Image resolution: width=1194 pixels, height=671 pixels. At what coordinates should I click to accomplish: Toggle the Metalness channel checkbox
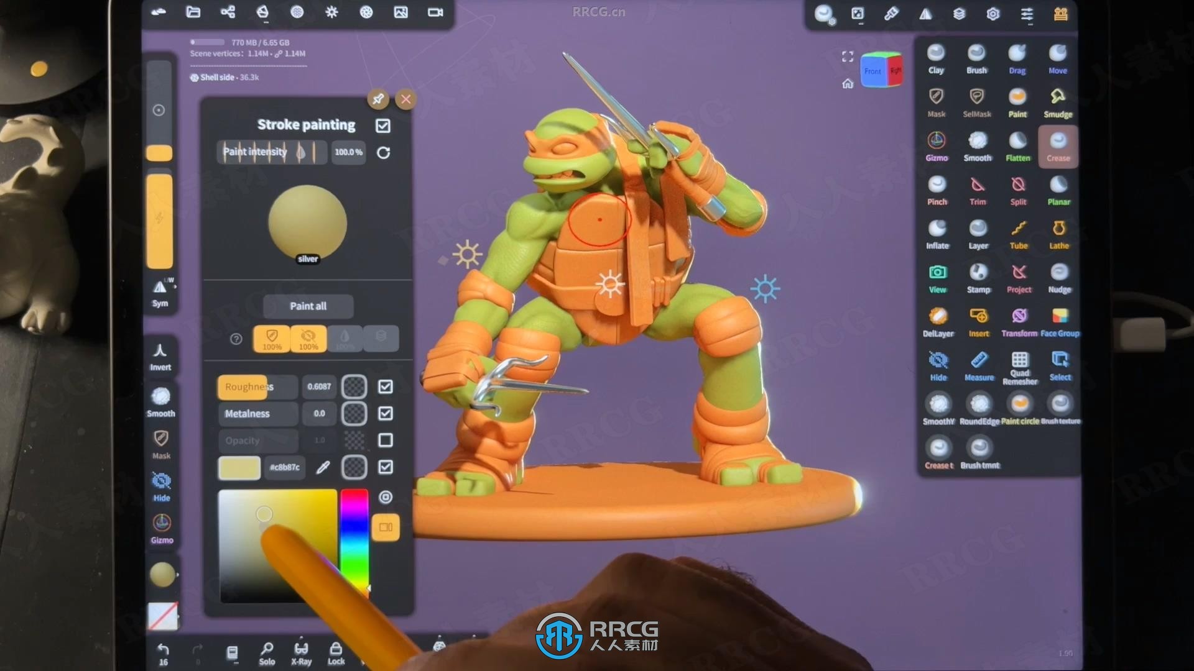[x=386, y=413]
